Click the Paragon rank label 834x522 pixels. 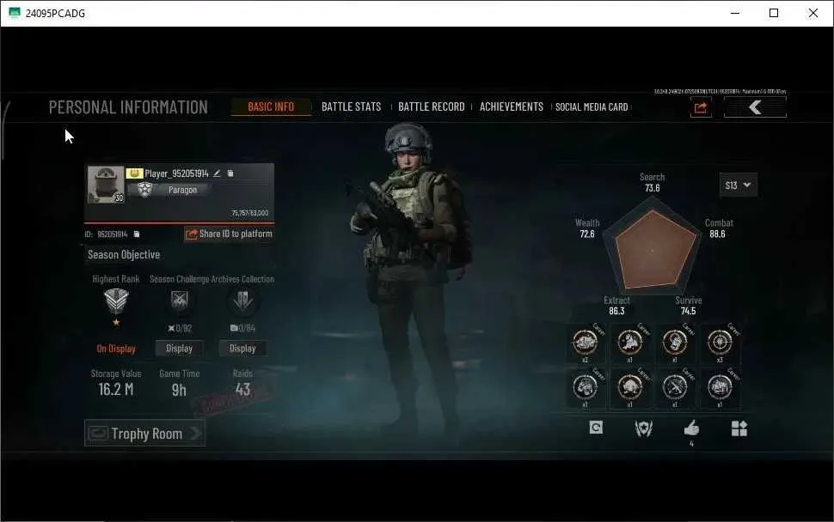182,190
